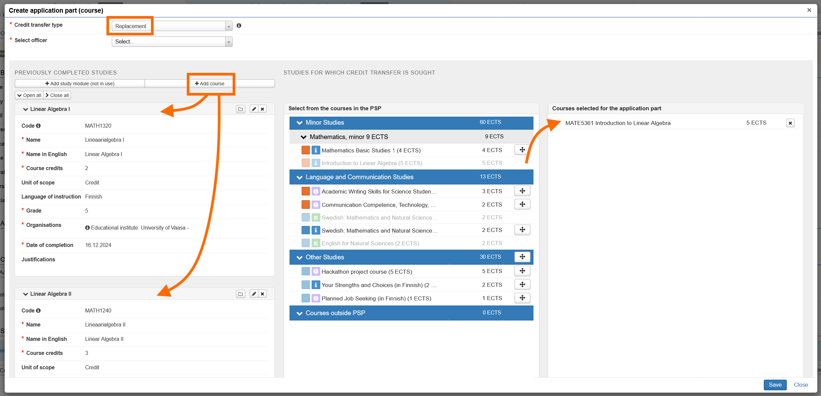This screenshot has width=821, height=396.
Task: Expand Courses outside PSP section
Action: pyautogui.click(x=300, y=313)
